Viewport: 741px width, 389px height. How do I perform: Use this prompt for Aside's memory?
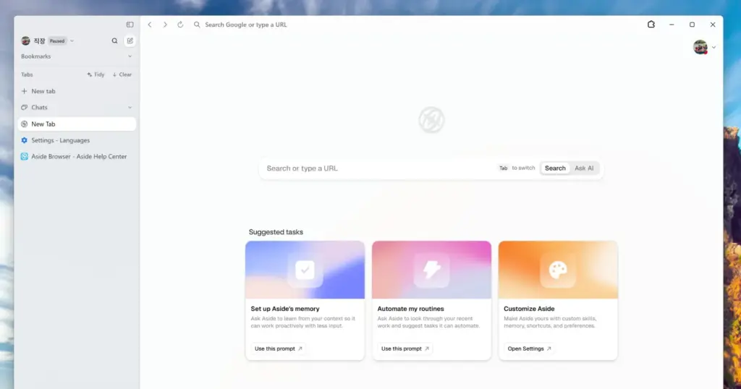pos(278,349)
